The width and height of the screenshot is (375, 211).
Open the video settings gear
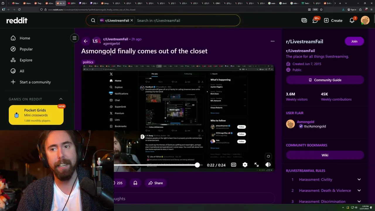245,165
